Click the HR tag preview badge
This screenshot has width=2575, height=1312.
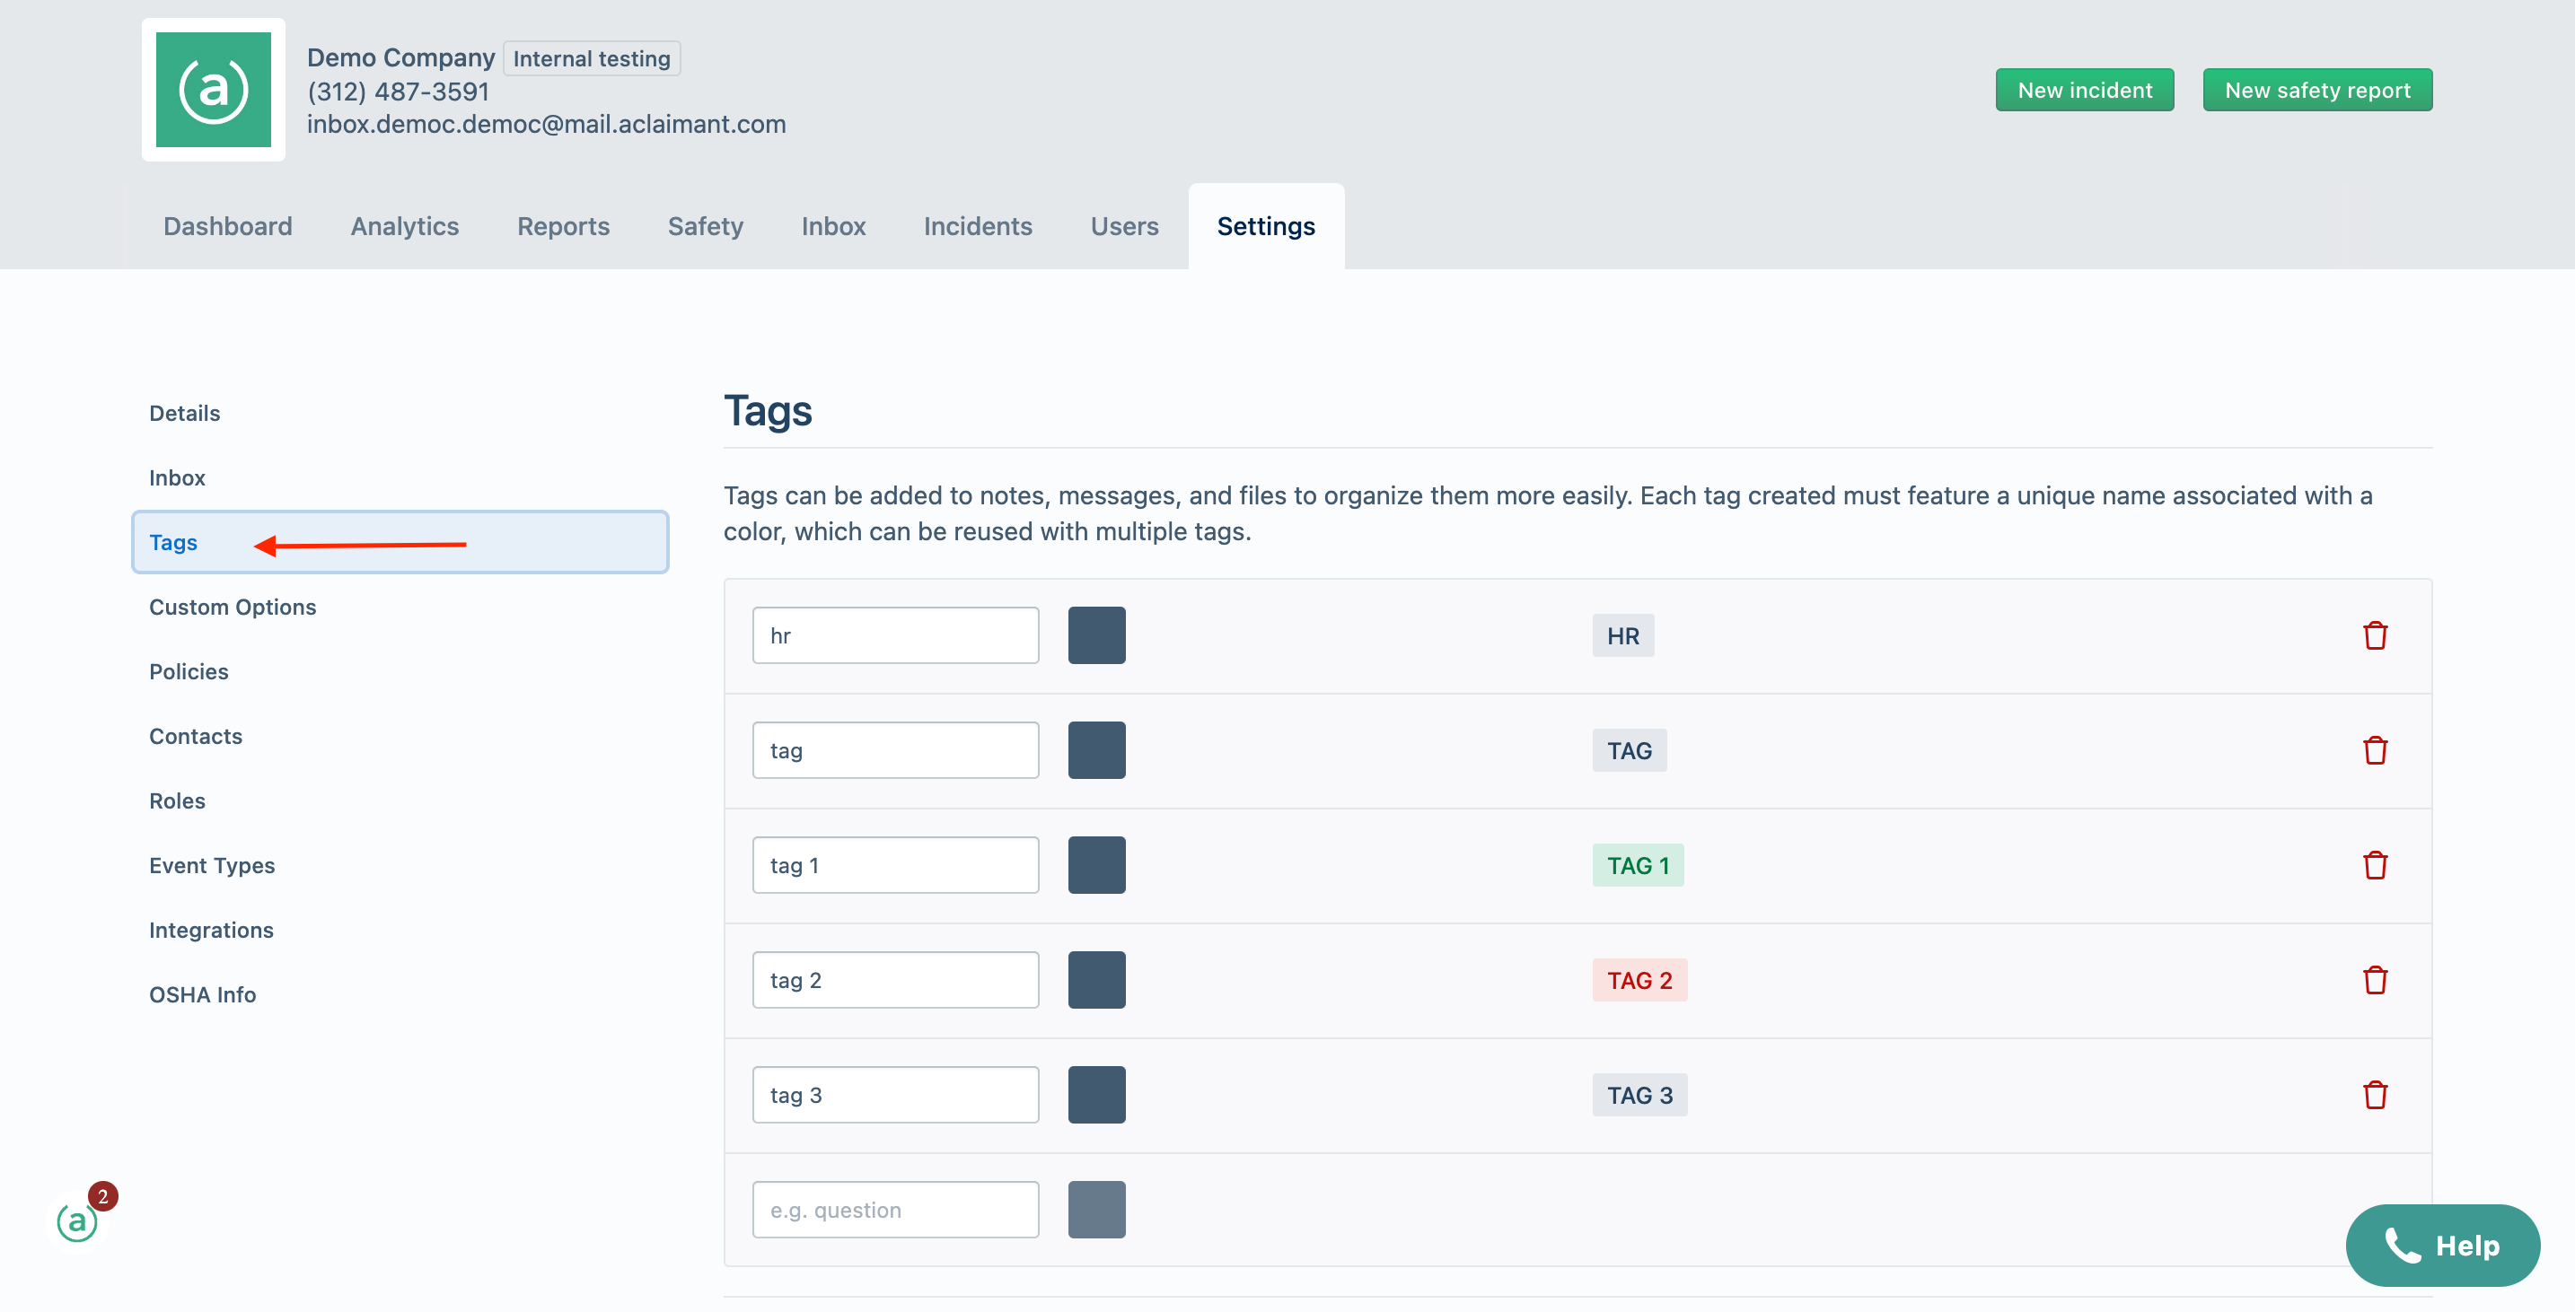pyautogui.click(x=1623, y=635)
